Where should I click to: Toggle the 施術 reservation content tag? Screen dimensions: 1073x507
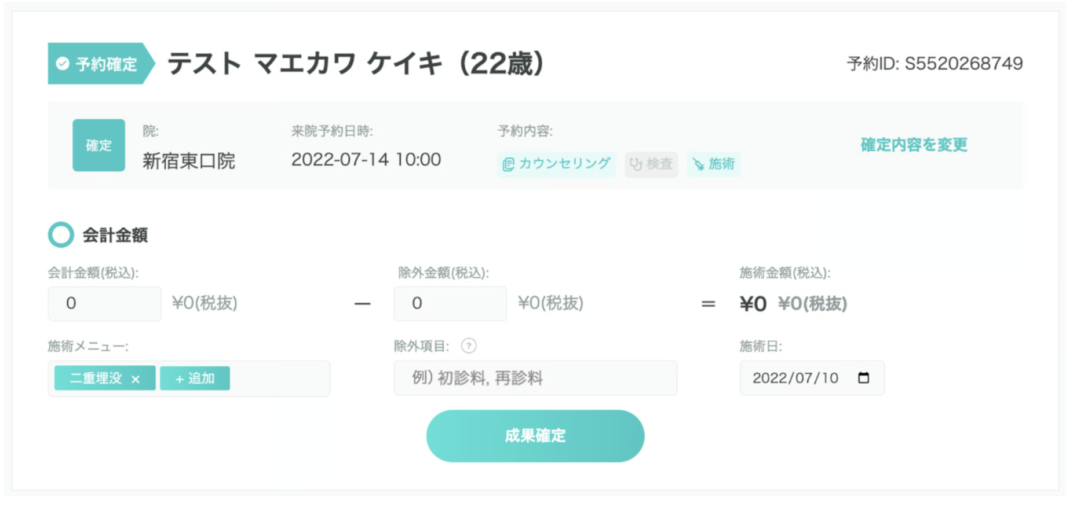pos(714,164)
